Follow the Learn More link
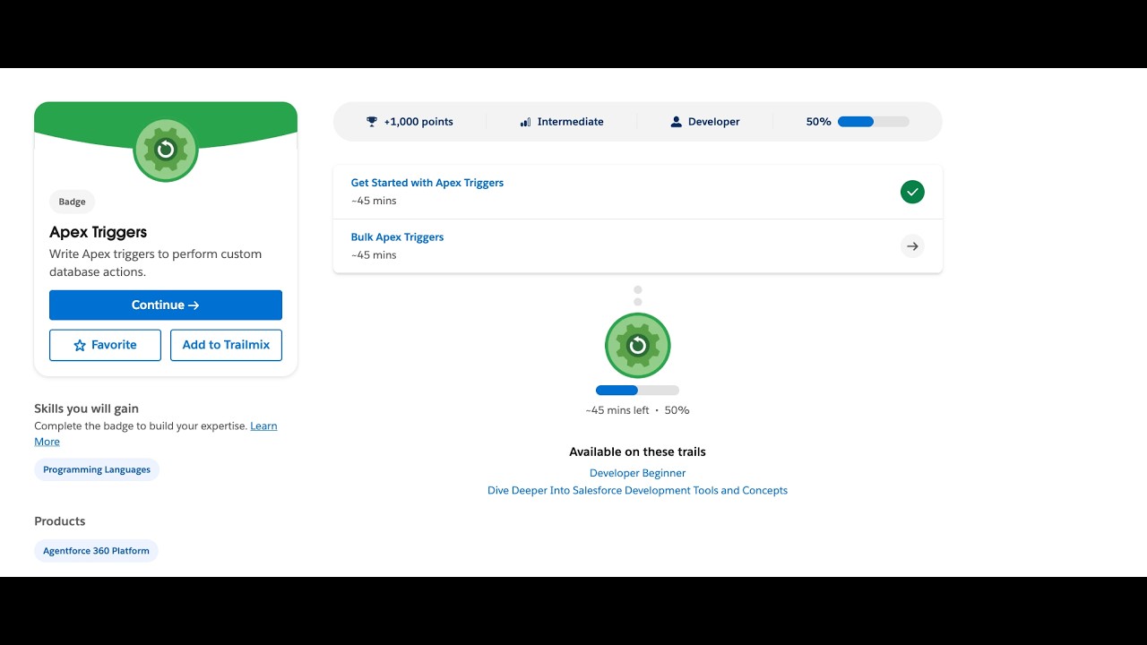The image size is (1147, 645). click(x=263, y=426)
